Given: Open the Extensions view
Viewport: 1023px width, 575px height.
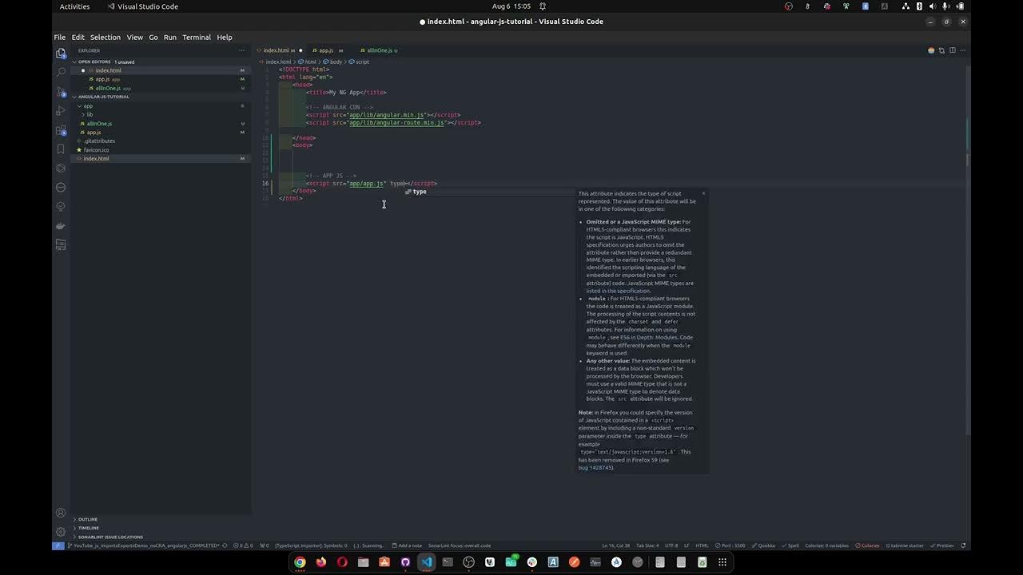Looking at the screenshot, I should pos(60,129).
